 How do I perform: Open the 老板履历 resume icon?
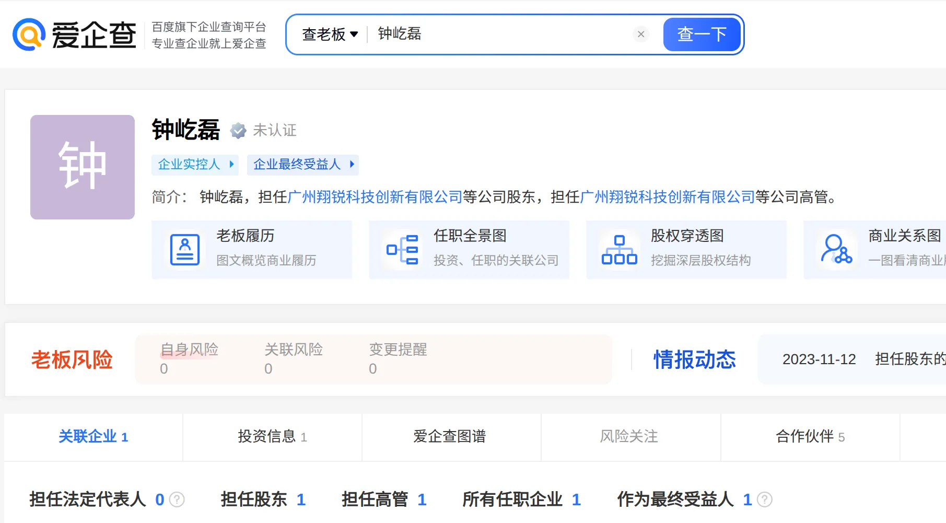coord(185,250)
